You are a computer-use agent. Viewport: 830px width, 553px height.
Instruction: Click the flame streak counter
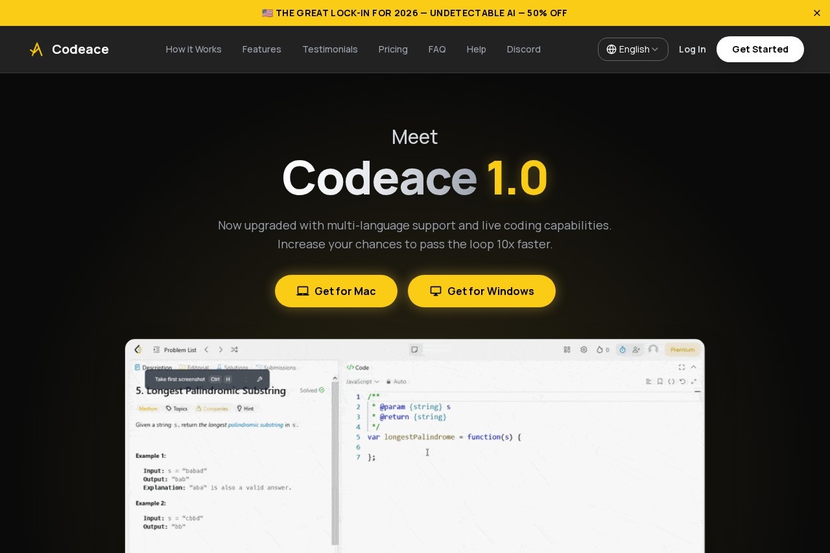600,349
